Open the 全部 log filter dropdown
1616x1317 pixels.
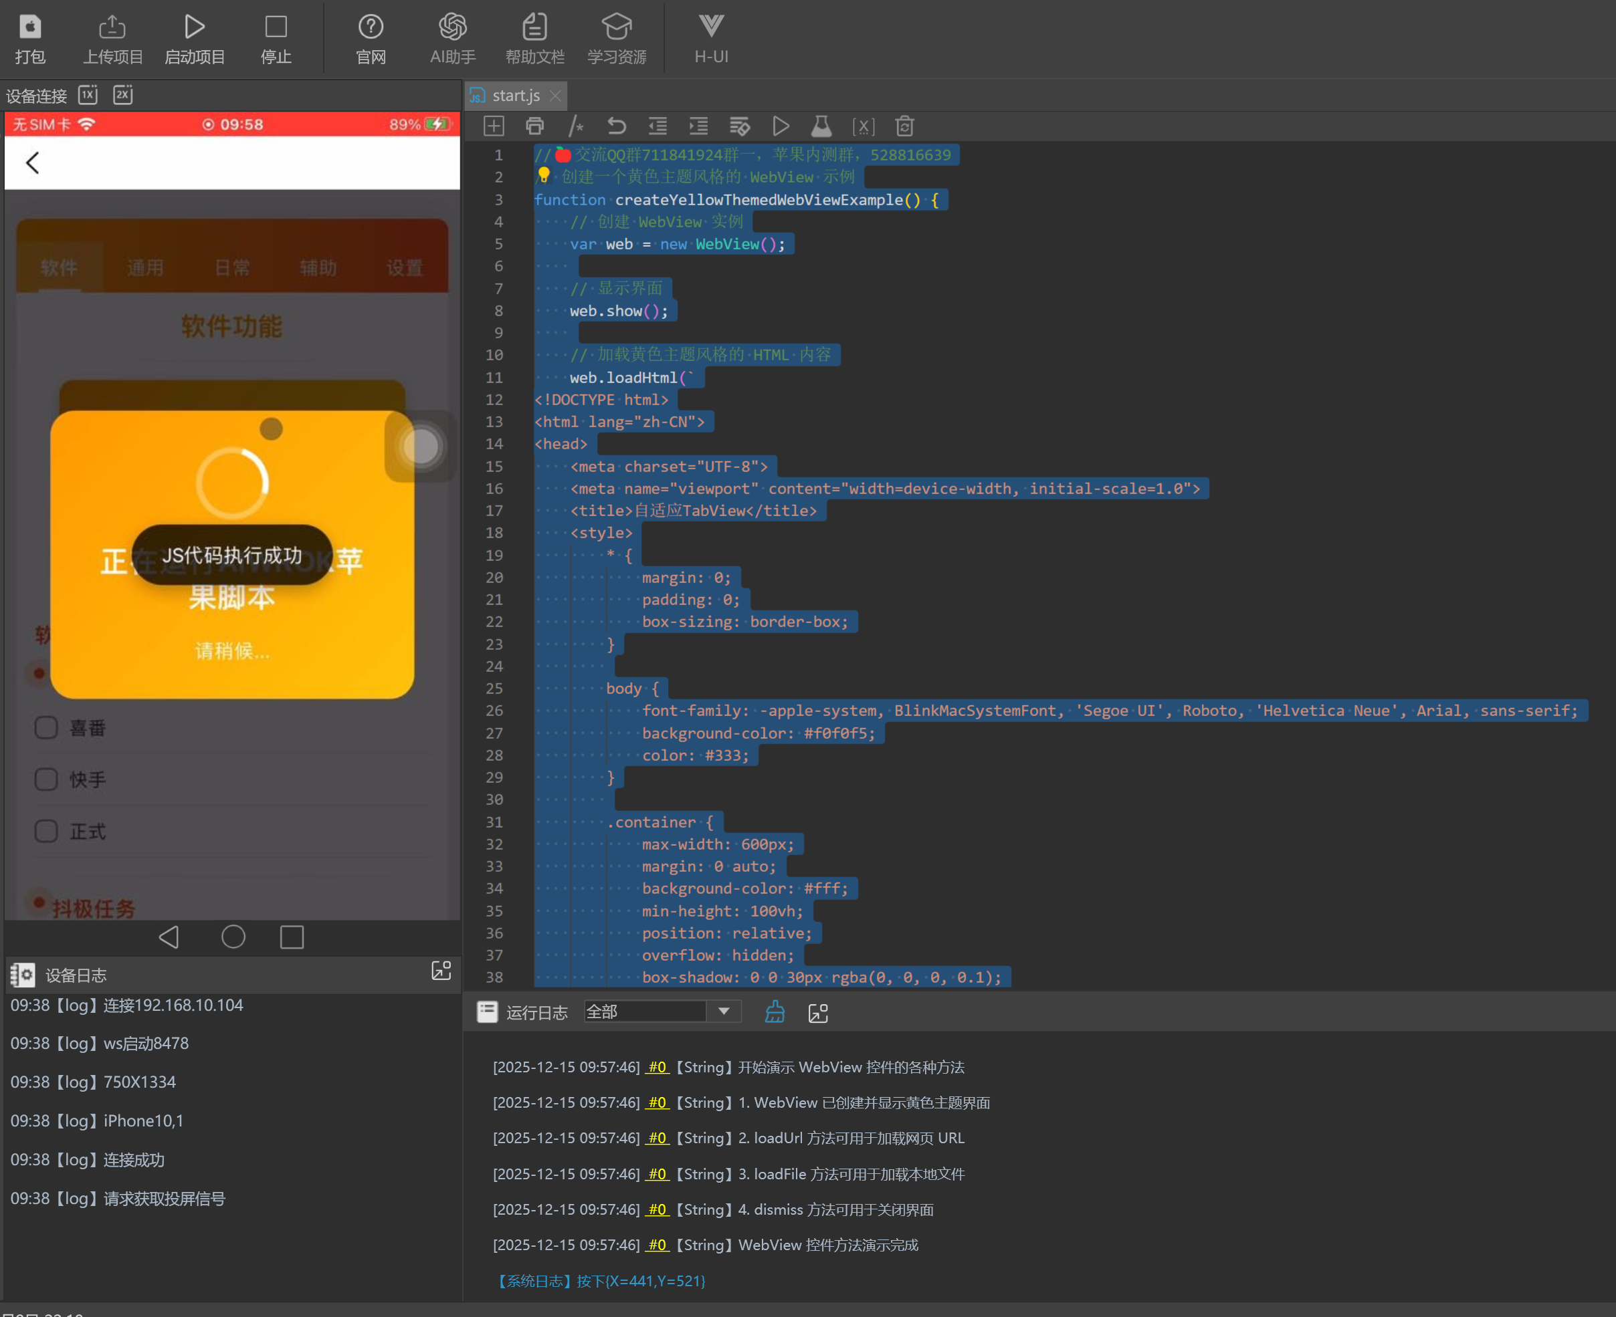click(723, 1011)
